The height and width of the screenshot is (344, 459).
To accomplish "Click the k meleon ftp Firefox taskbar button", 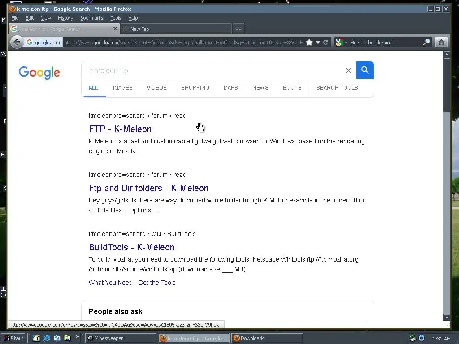I will pos(195,338).
